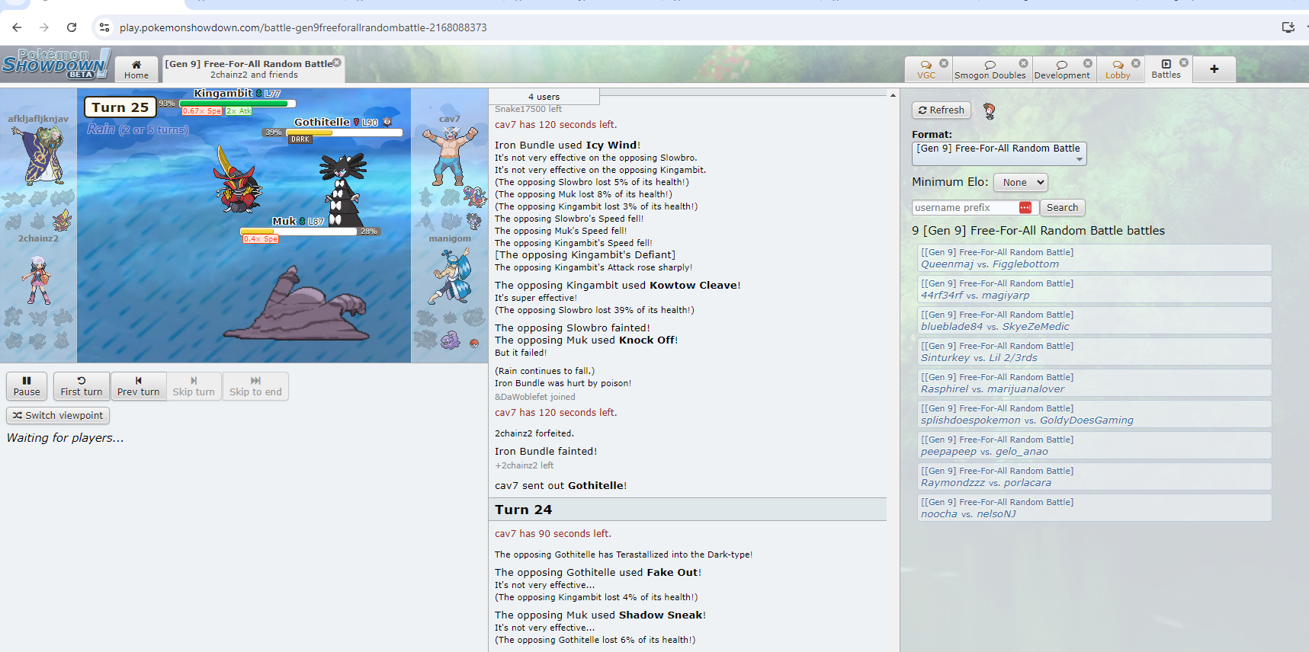Click the site info icon in address bar

104,27
